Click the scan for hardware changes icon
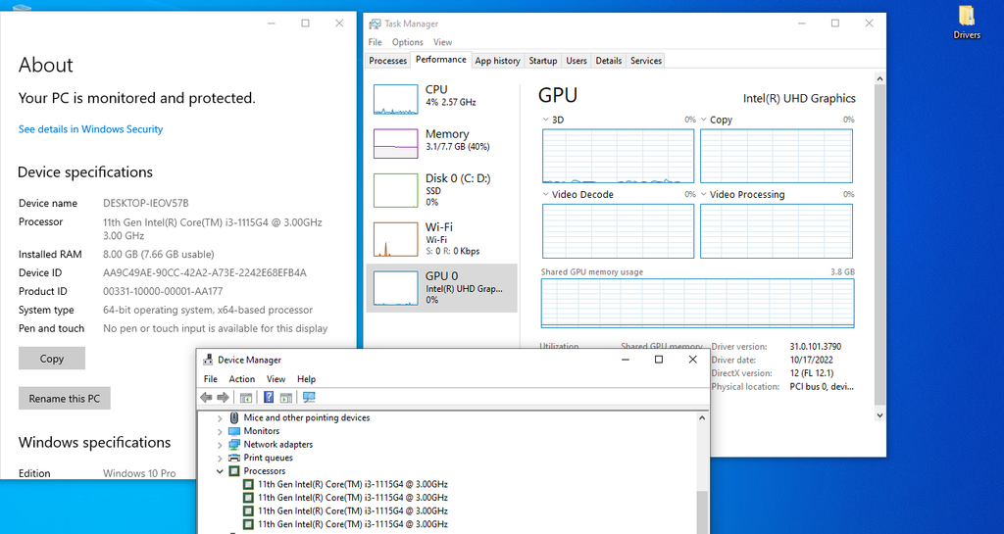The height and width of the screenshot is (534, 1004). [309, 398]
